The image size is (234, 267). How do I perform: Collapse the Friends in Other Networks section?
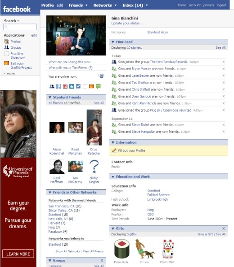[50, 192]
